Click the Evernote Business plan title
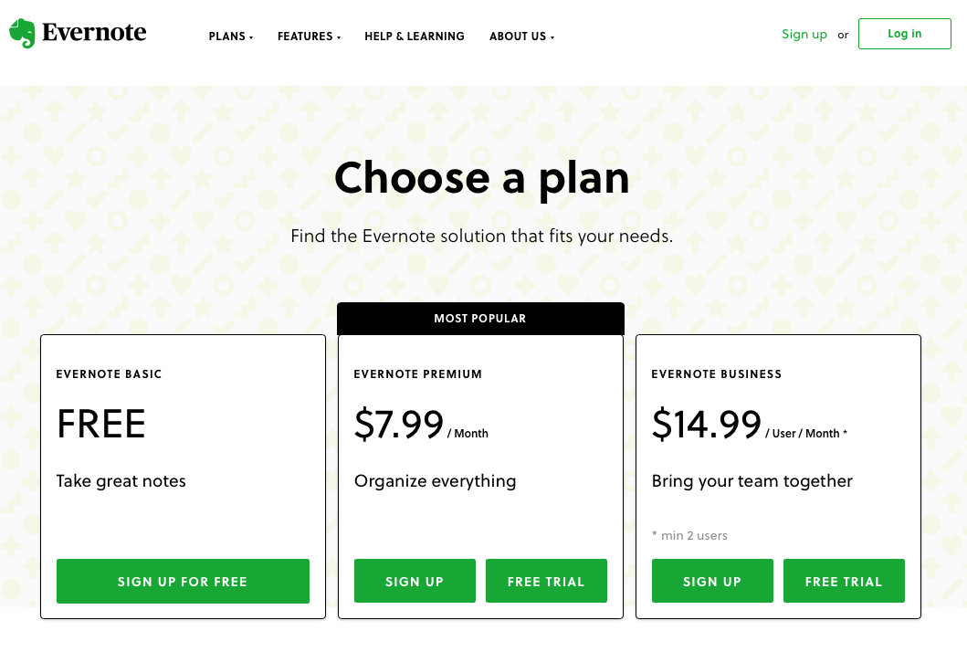 tap(717, 374)
